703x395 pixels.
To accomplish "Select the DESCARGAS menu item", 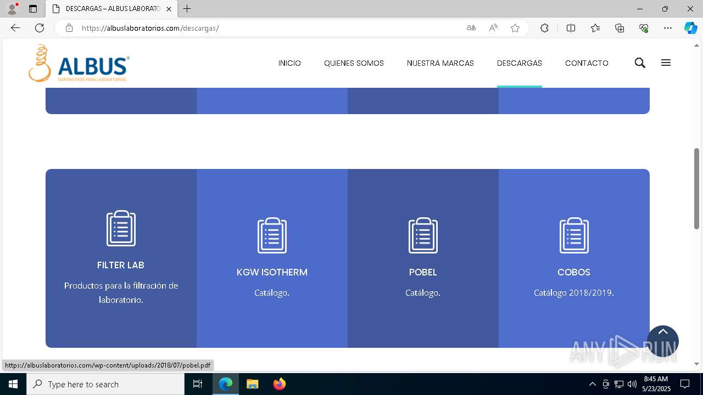I will coord(520,63).
